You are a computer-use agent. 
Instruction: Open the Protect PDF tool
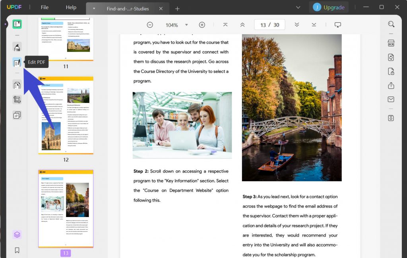pyautogui.click(x=391, y=71)
